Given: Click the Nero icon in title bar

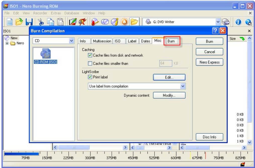Looking at the screenshot, I should pyautogui.click(x=6, y=6).
